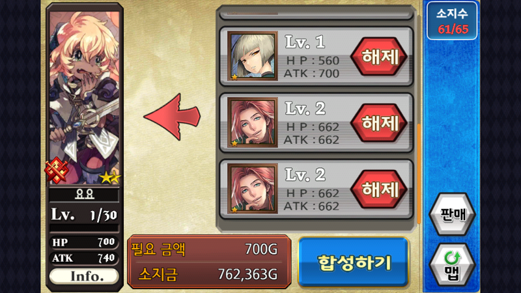521x293 pixels.
Task: Click the main character card artwork
Action: pyautogui.click(x=85, y=97)
